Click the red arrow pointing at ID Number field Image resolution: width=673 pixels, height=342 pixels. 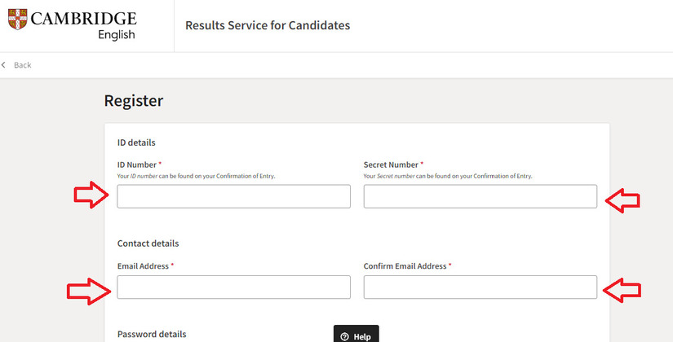[91, 195]
